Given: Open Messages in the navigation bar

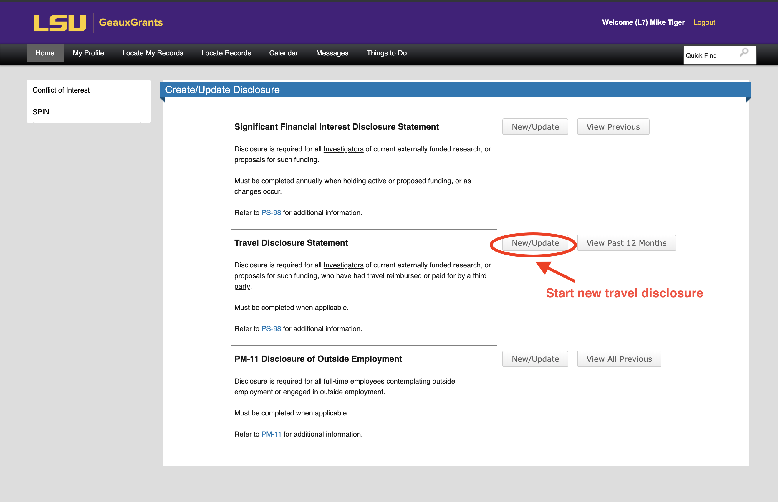Looking at the screenshot, I should point(332,53).
